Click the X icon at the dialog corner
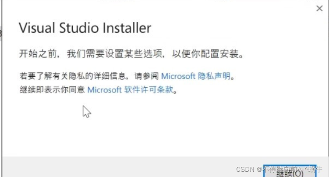This screenshot has width=329, height=177. pyautogui.click(x=319, y=8)
